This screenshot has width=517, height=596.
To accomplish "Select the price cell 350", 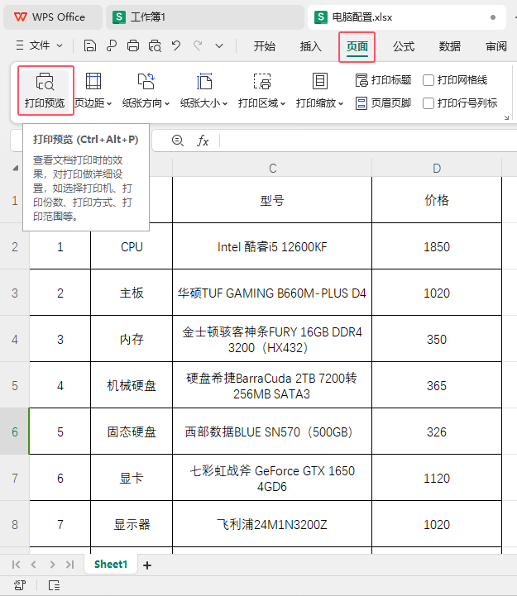I will click(x=437, y=340).
